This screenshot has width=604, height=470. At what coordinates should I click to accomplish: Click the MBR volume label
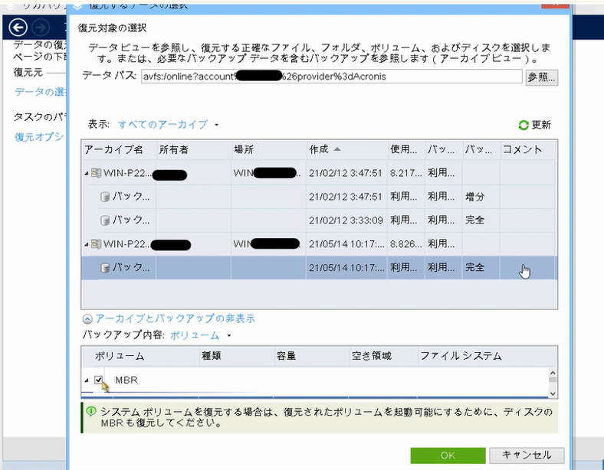click(x=126, y=380)
